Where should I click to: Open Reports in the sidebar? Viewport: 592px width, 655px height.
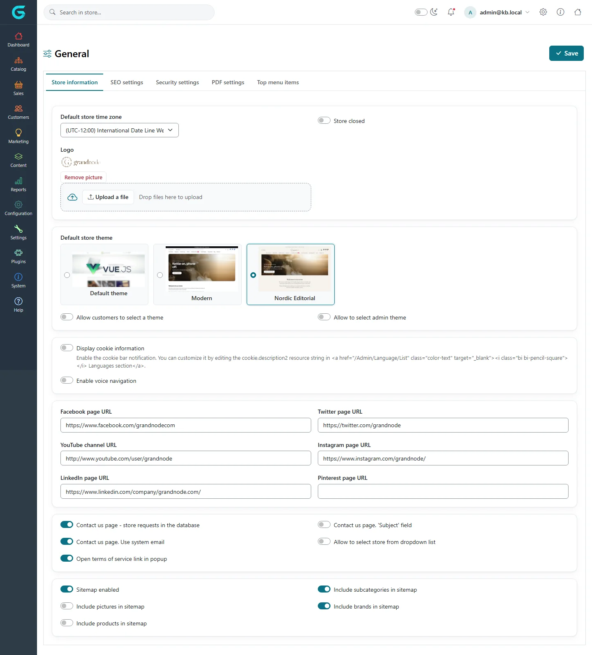click(x=18, y=185)
